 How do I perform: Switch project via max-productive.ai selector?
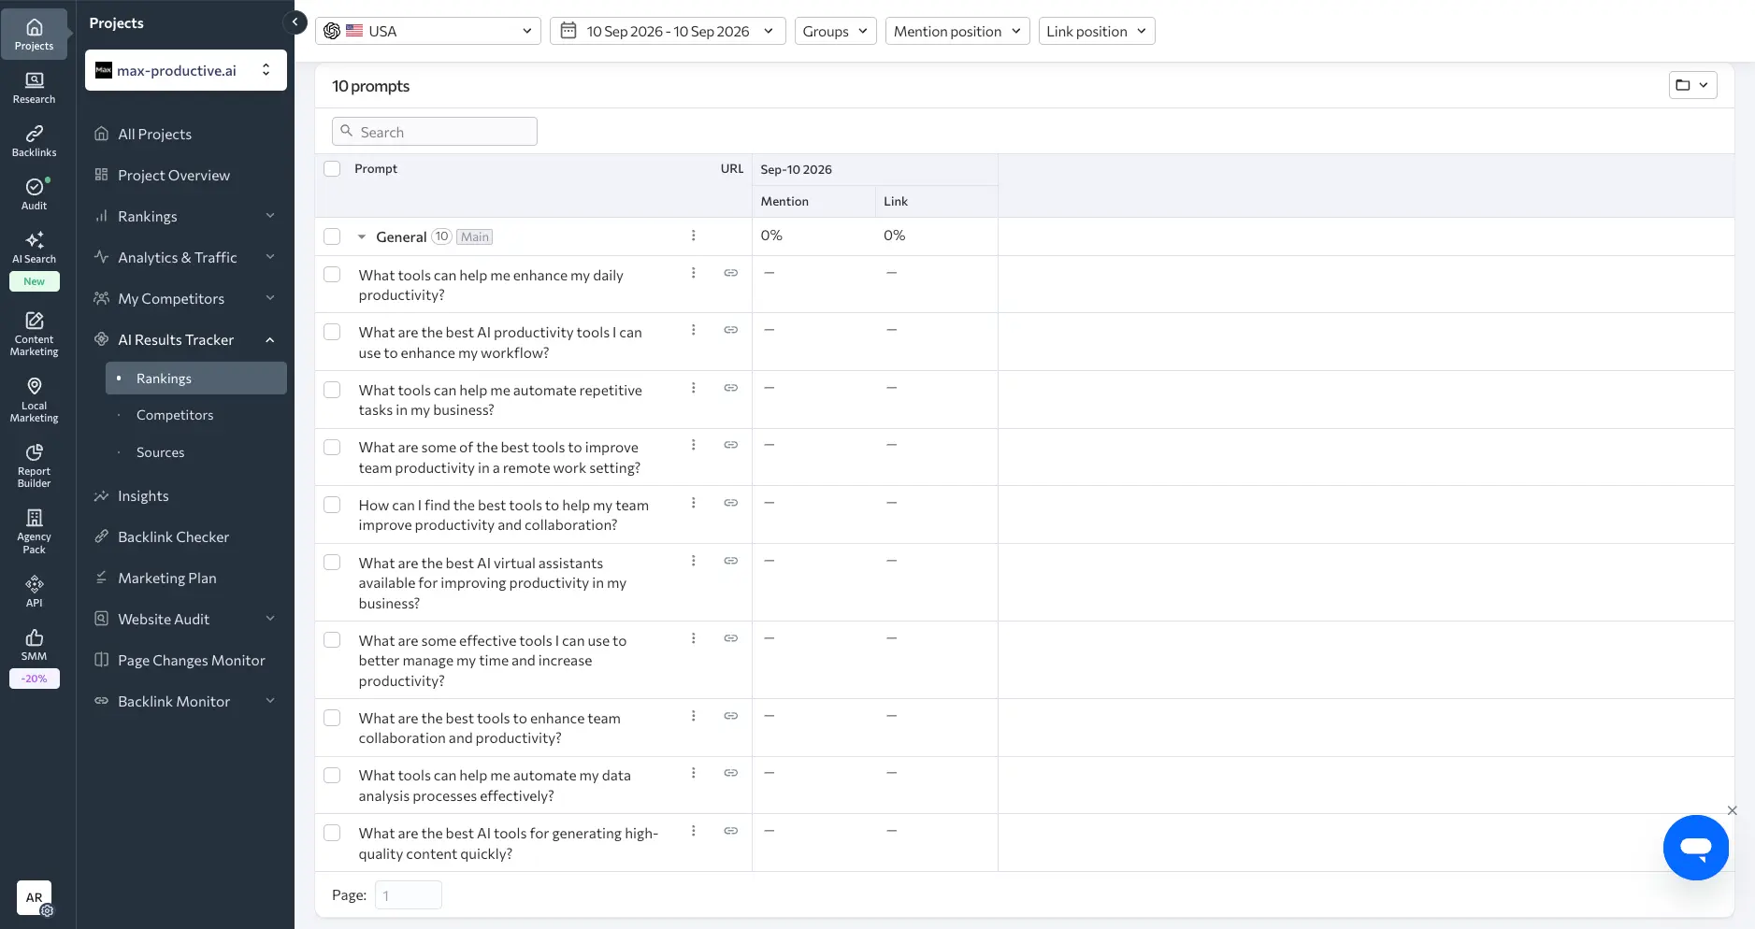tap(186, 70)
